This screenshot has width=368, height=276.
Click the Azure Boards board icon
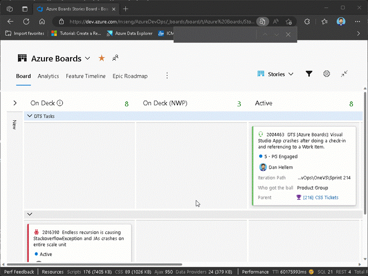22,58
